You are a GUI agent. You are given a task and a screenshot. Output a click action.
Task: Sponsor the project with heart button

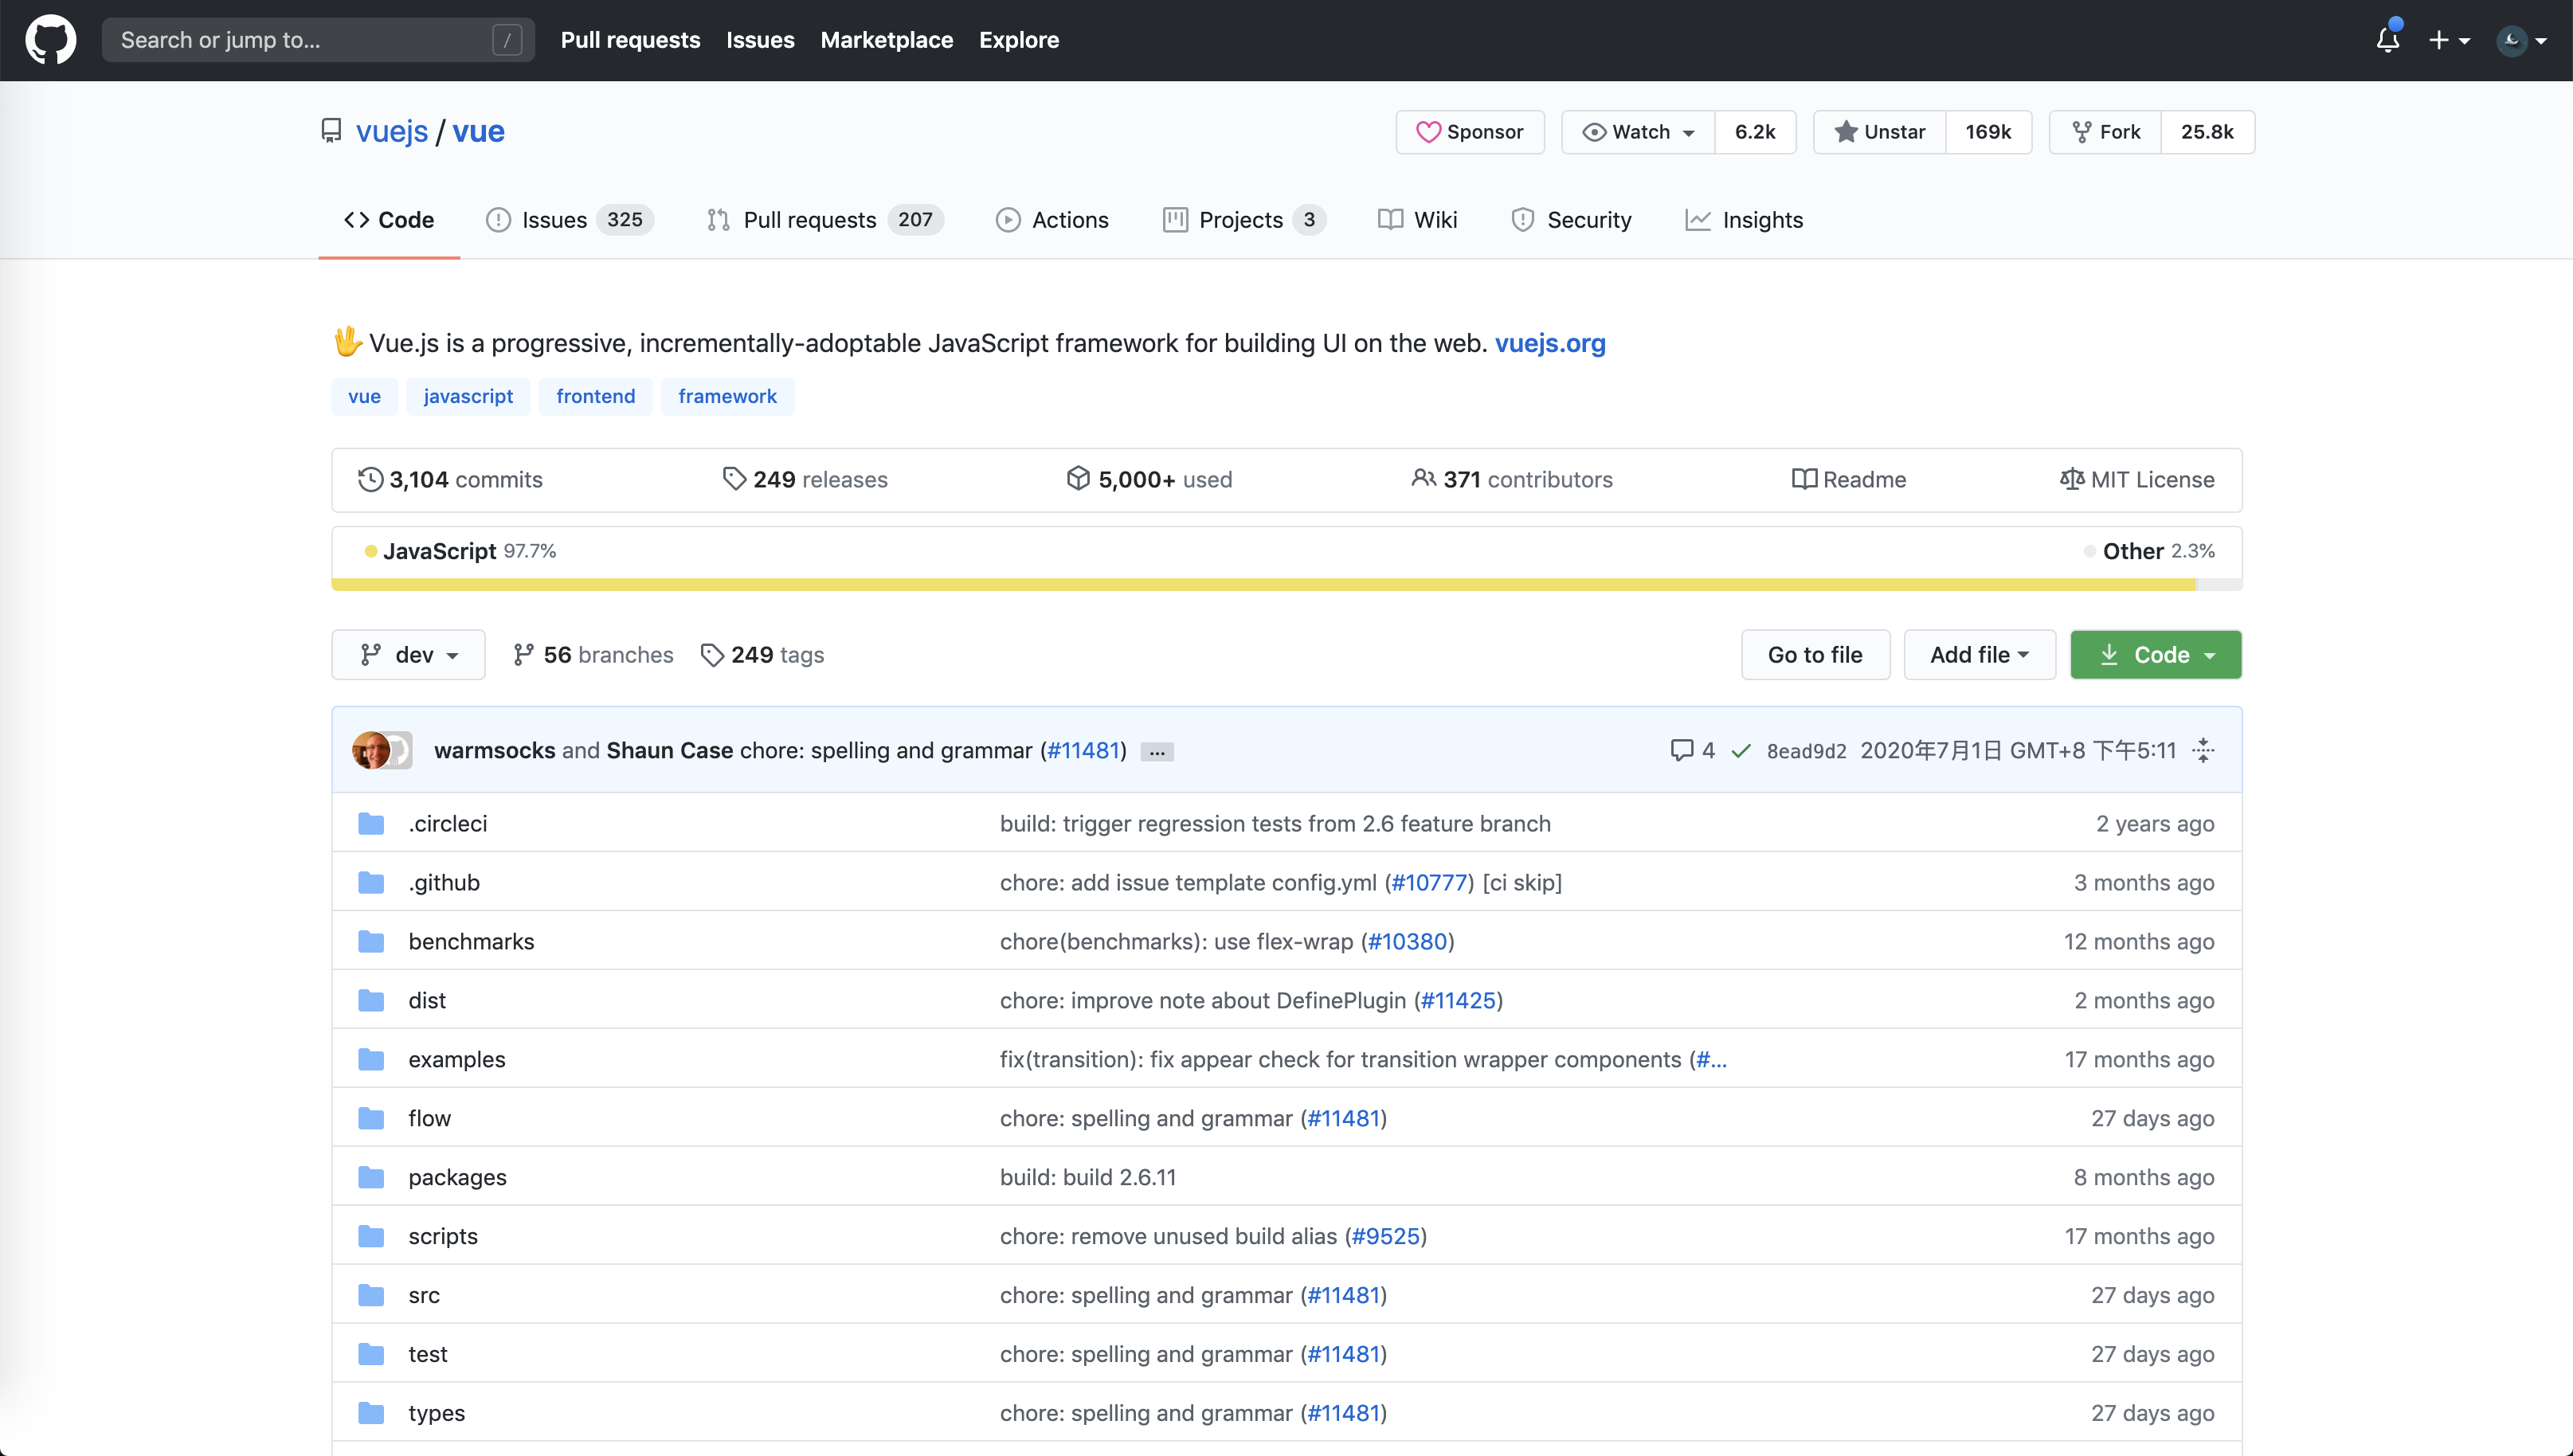point(1470,132)
